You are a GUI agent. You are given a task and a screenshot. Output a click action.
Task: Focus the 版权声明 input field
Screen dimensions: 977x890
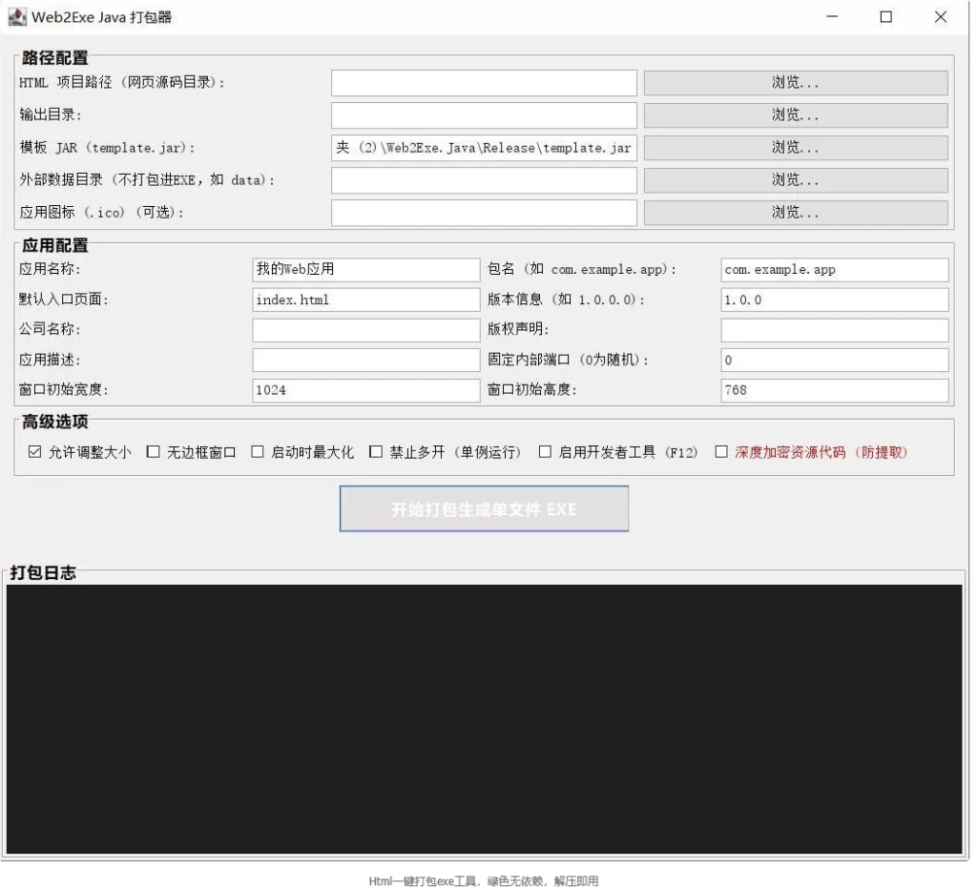[835, 329]
